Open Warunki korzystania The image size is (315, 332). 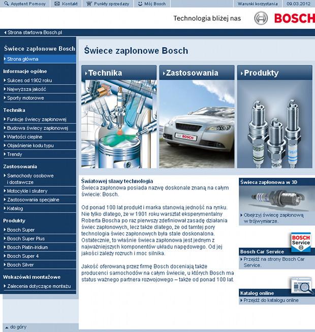pos(258,4)
